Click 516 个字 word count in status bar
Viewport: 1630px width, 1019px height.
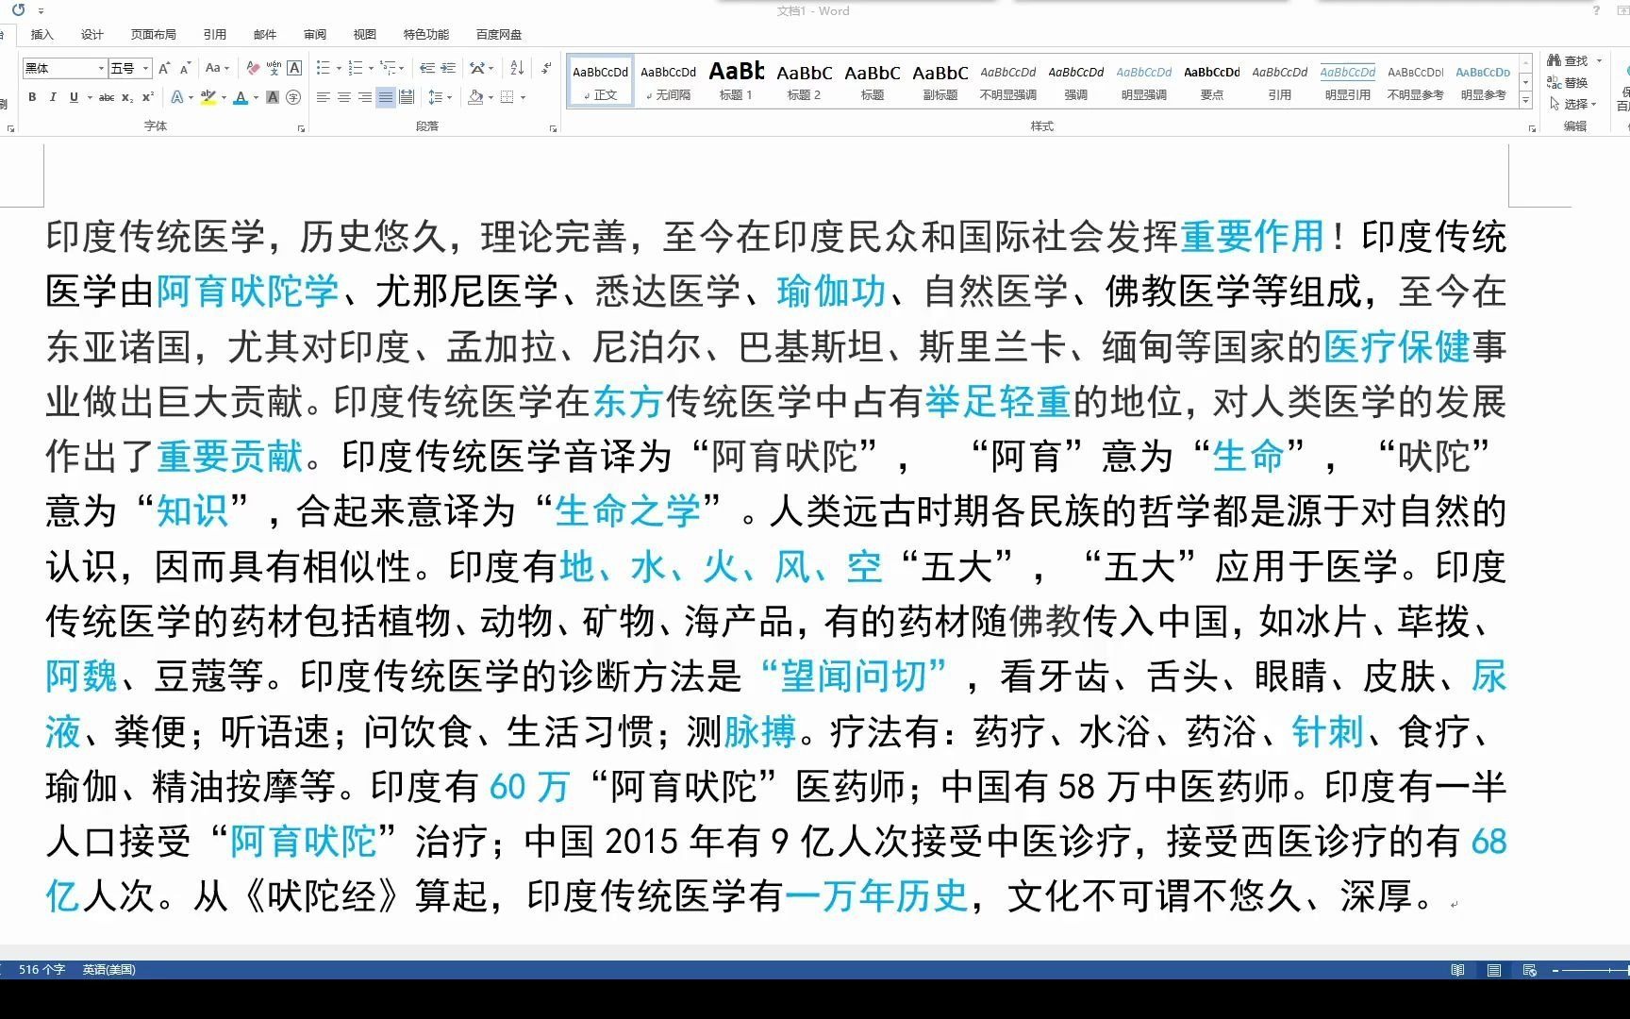pos(42,970)
